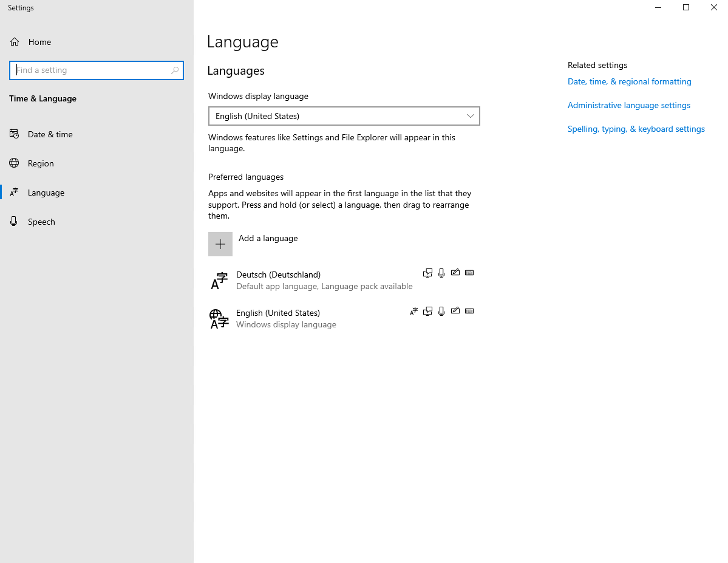Screen dimensions: 728x563
Task: Switch to the Date & time section
Action: tap(50, 134)
